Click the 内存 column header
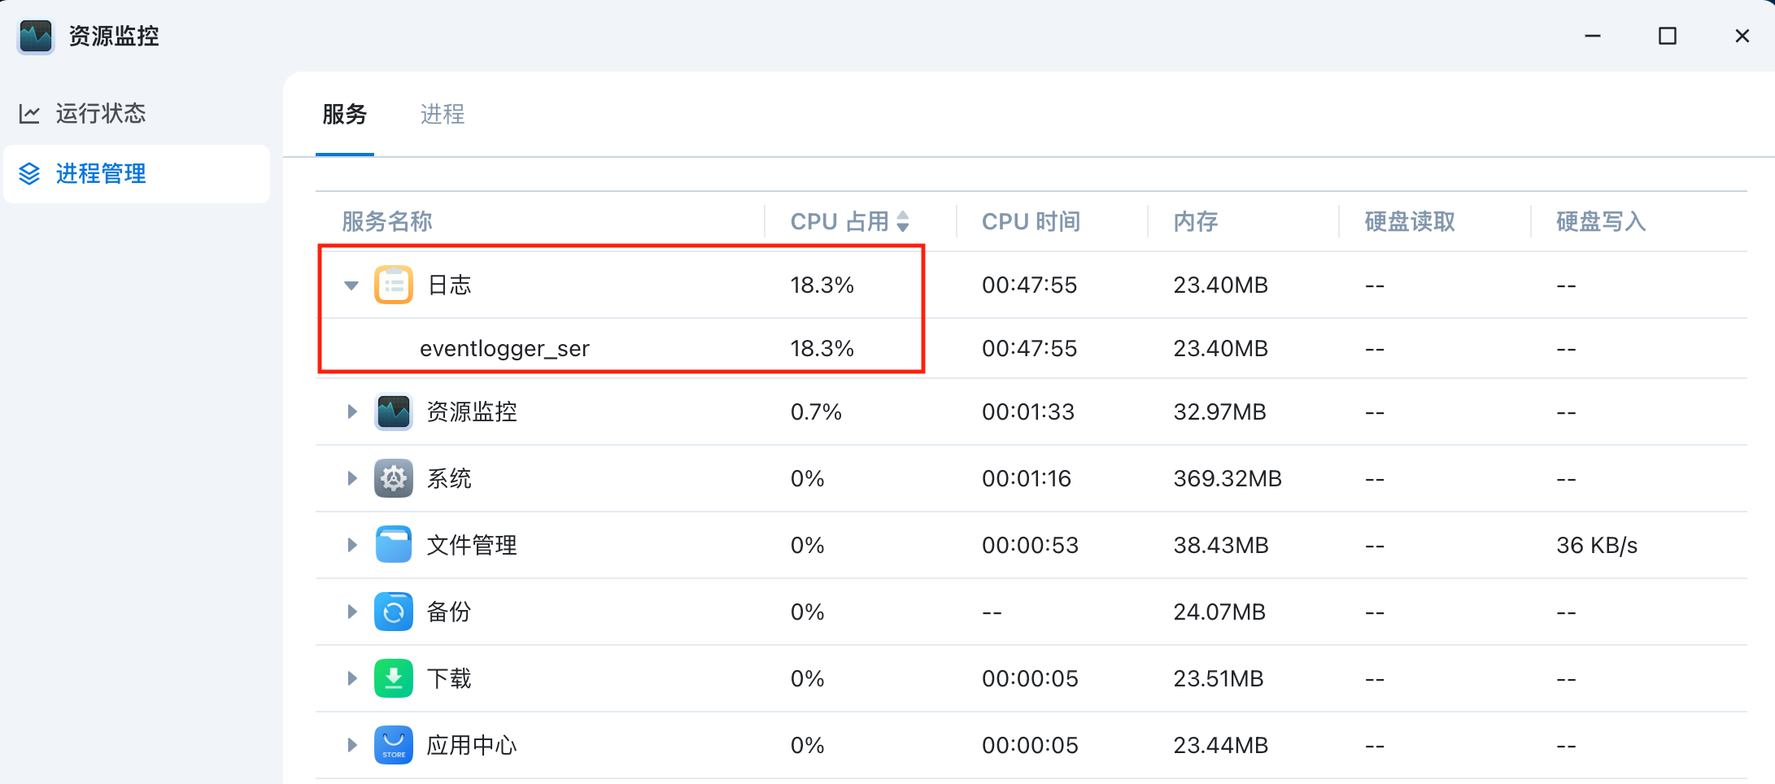1775x784 pixels. point(1196,221)
